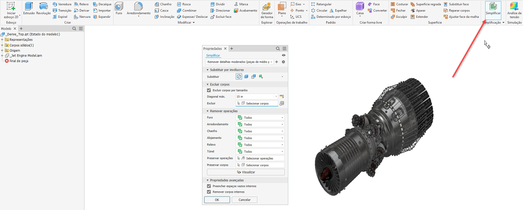Screen dimensions: 523x210
Task: Toggle Excluir corpos por tamanho checkbox
Action: tap(209, 90)
